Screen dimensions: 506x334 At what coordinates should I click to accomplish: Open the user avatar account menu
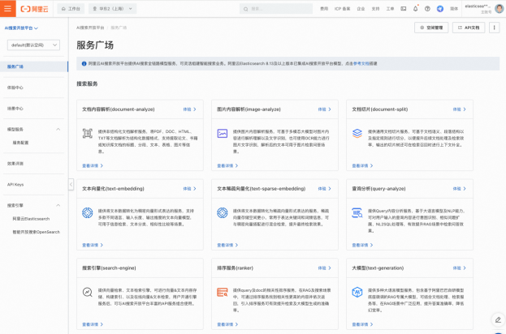pos(499,9)
